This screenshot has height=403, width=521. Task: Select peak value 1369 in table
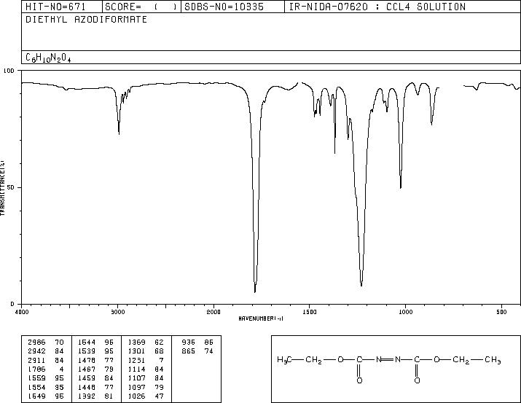[136, 343]
